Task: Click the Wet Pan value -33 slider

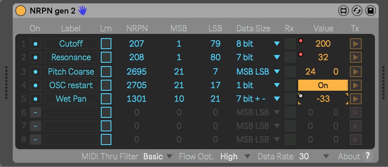Action: [323, 99]
